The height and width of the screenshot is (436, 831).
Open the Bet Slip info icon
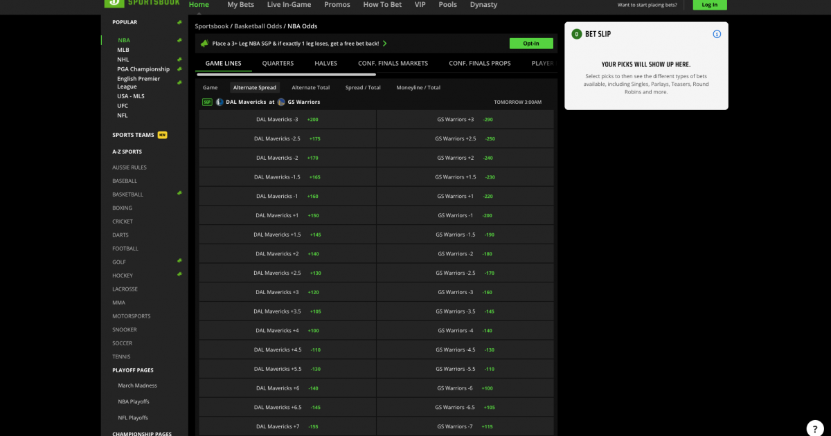(x=717, y=33)
